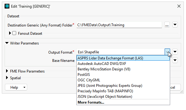Browse for destination folder with ellipsis button
186x110 pixels.
pos(167,25)
